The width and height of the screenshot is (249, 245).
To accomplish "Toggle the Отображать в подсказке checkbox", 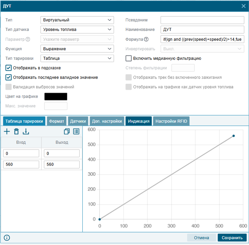I will (x=9, y=68).
